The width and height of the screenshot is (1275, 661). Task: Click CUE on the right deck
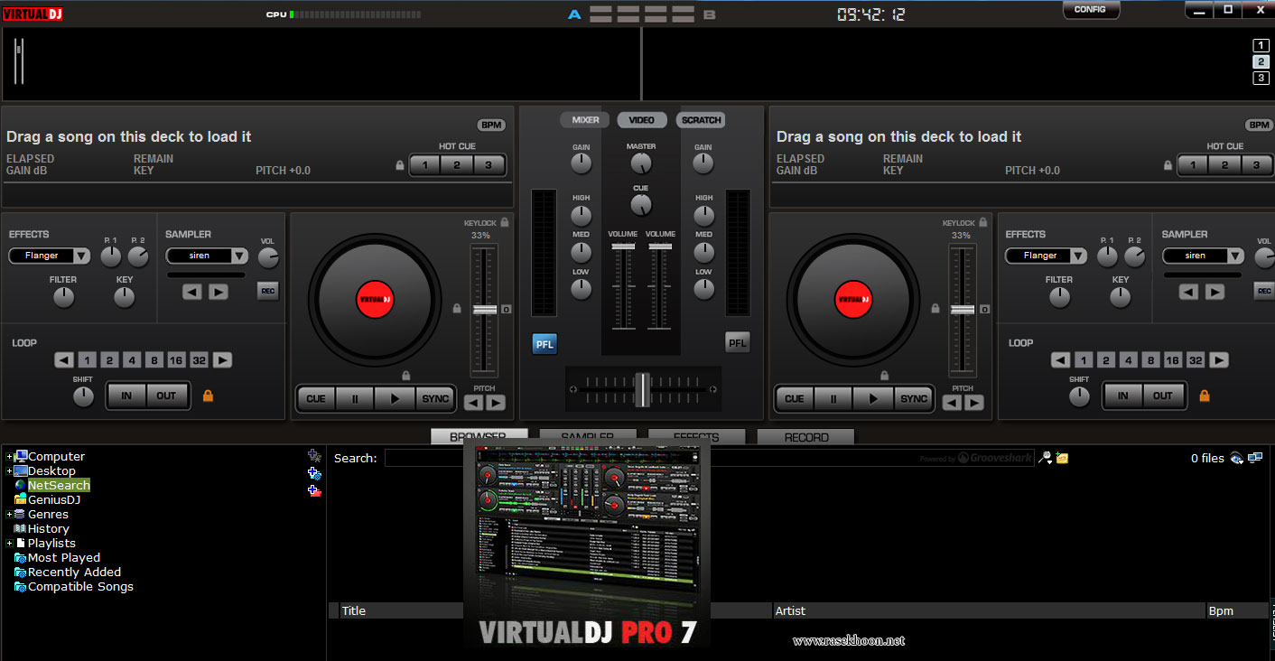[795, 398]
